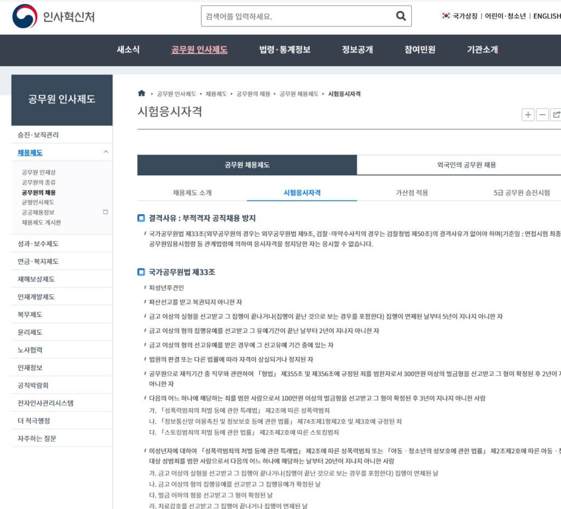Image resolution: width=561 pixels, height=509 pixels.
Task: Click the share page icon
Action: coord(556,115)
